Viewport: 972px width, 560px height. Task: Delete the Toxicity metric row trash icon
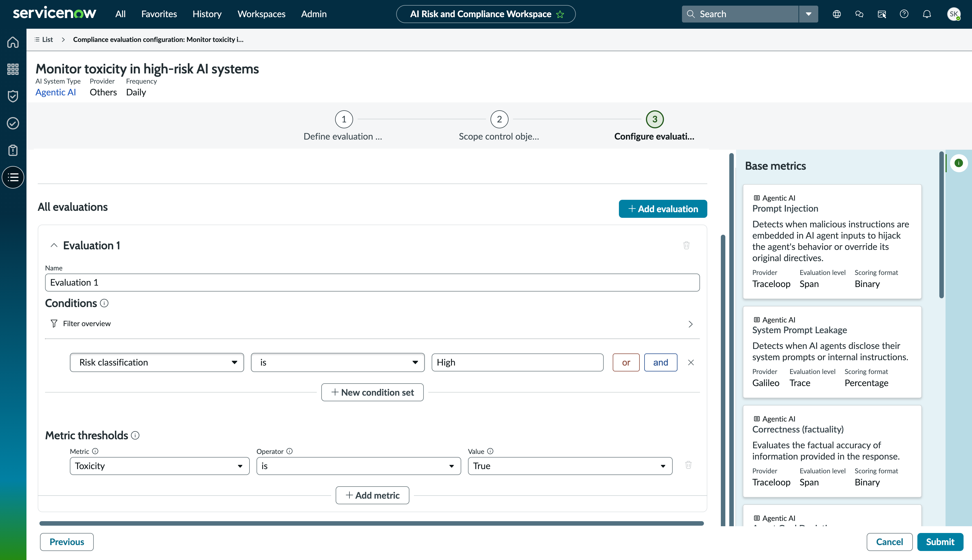[688, 465]
